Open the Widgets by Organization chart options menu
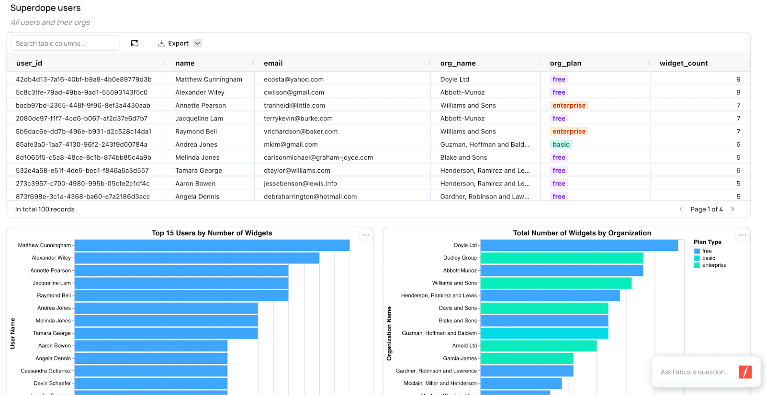Viewport: 766px width, 395px height. pyautogui.click(x=742, y=235)
